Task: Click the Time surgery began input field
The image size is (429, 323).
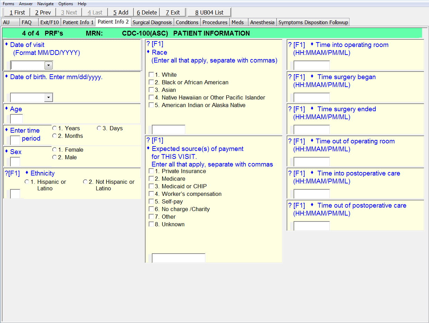Action: click(x=311, y=97)
